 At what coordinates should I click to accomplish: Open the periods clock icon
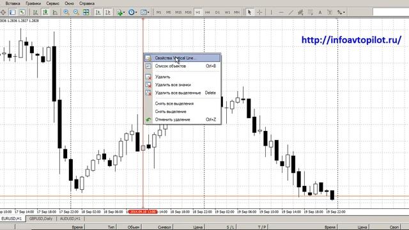tap(132, 12)
